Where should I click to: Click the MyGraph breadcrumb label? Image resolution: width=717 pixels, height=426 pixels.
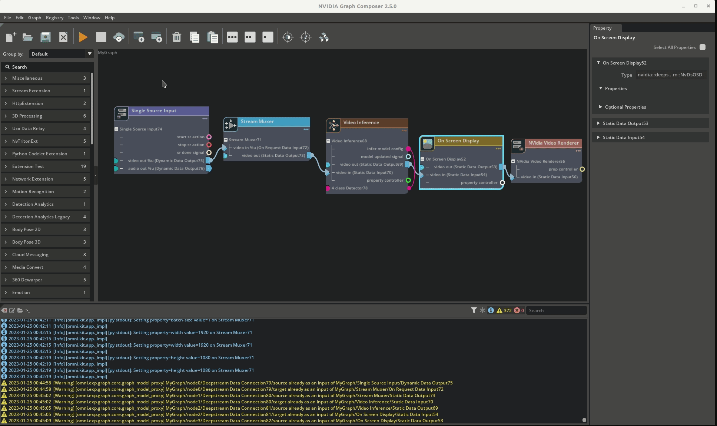107,53
